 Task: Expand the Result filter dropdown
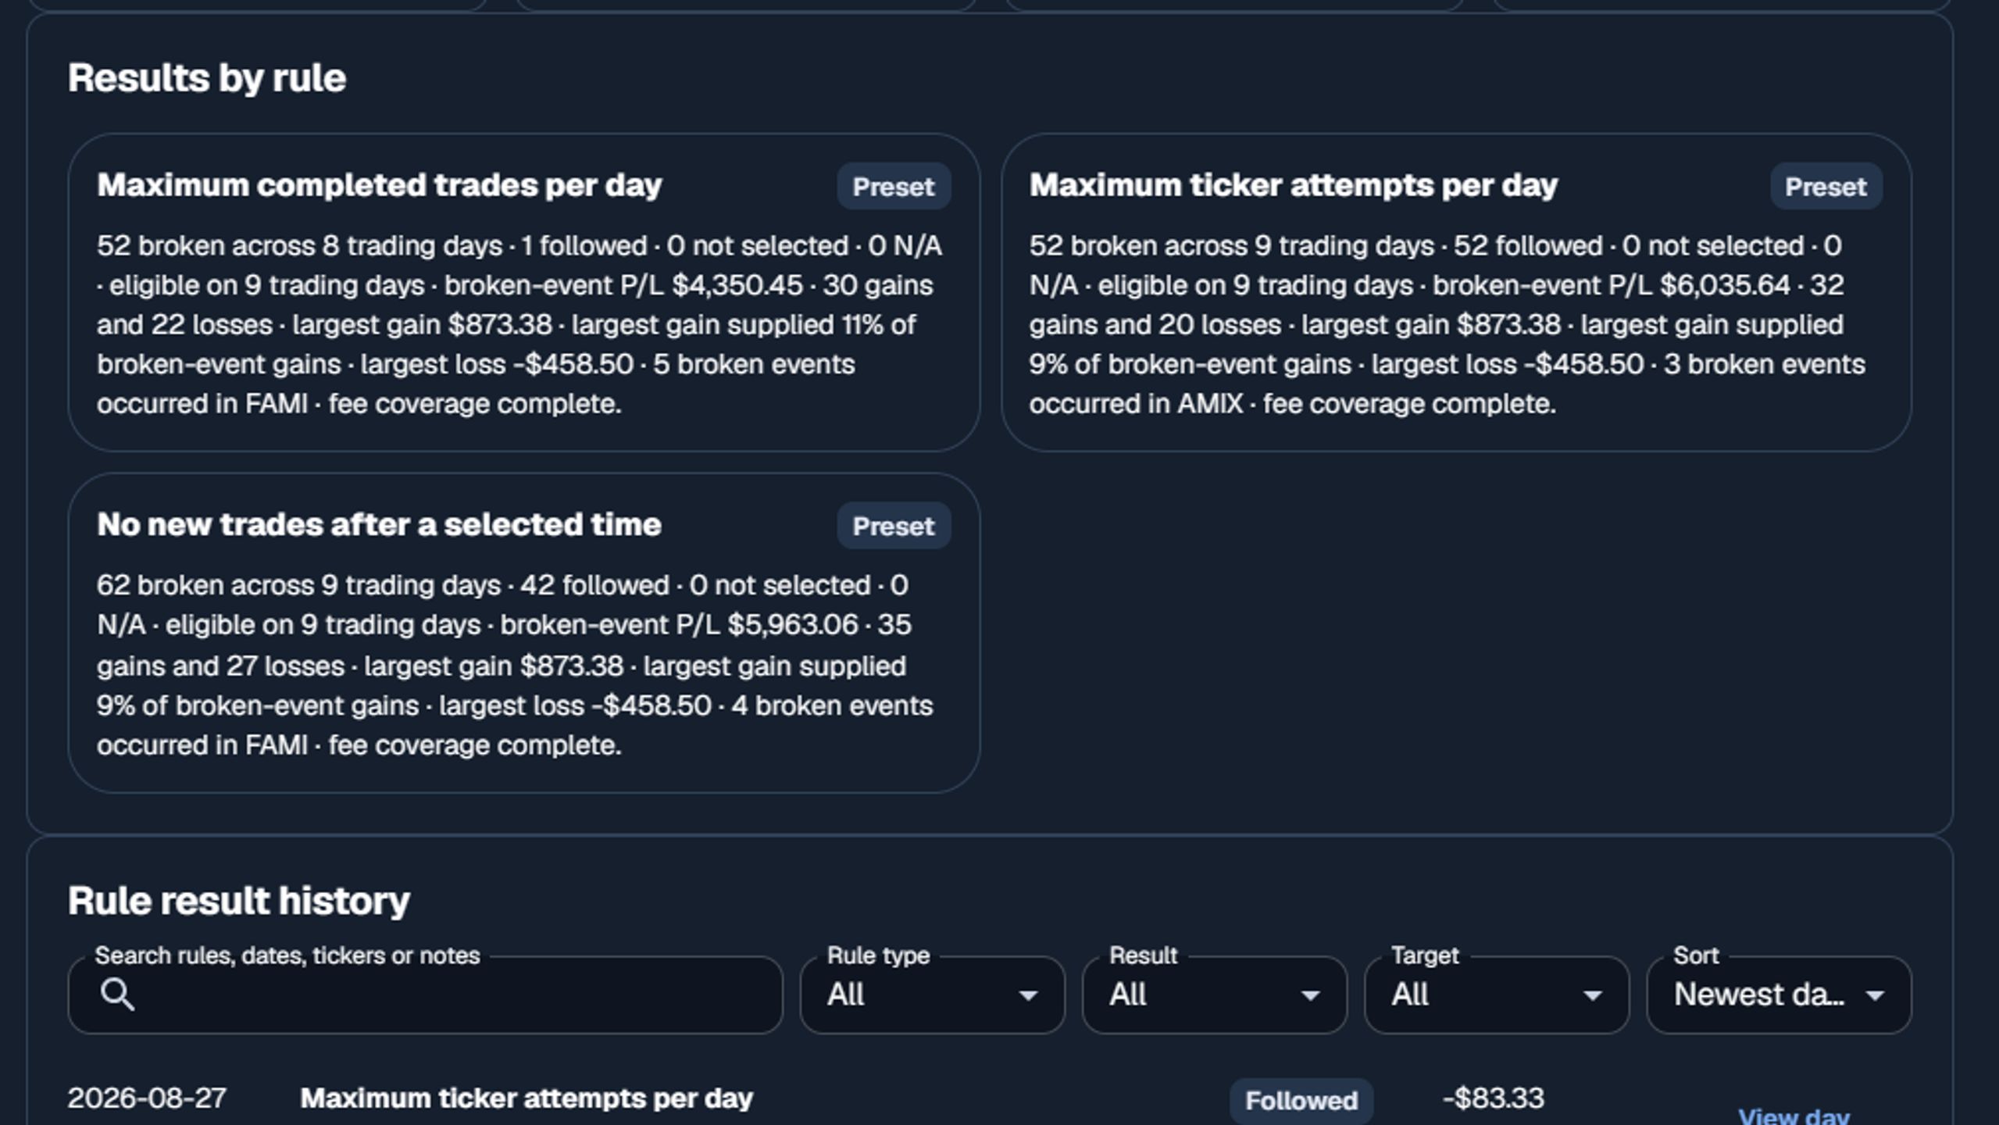1214,995
